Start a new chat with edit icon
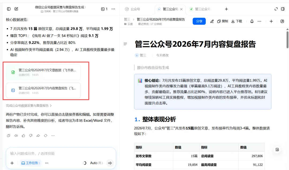Image resolution: width=289 pixels, height=170 pixels. [x=16, y=9]
